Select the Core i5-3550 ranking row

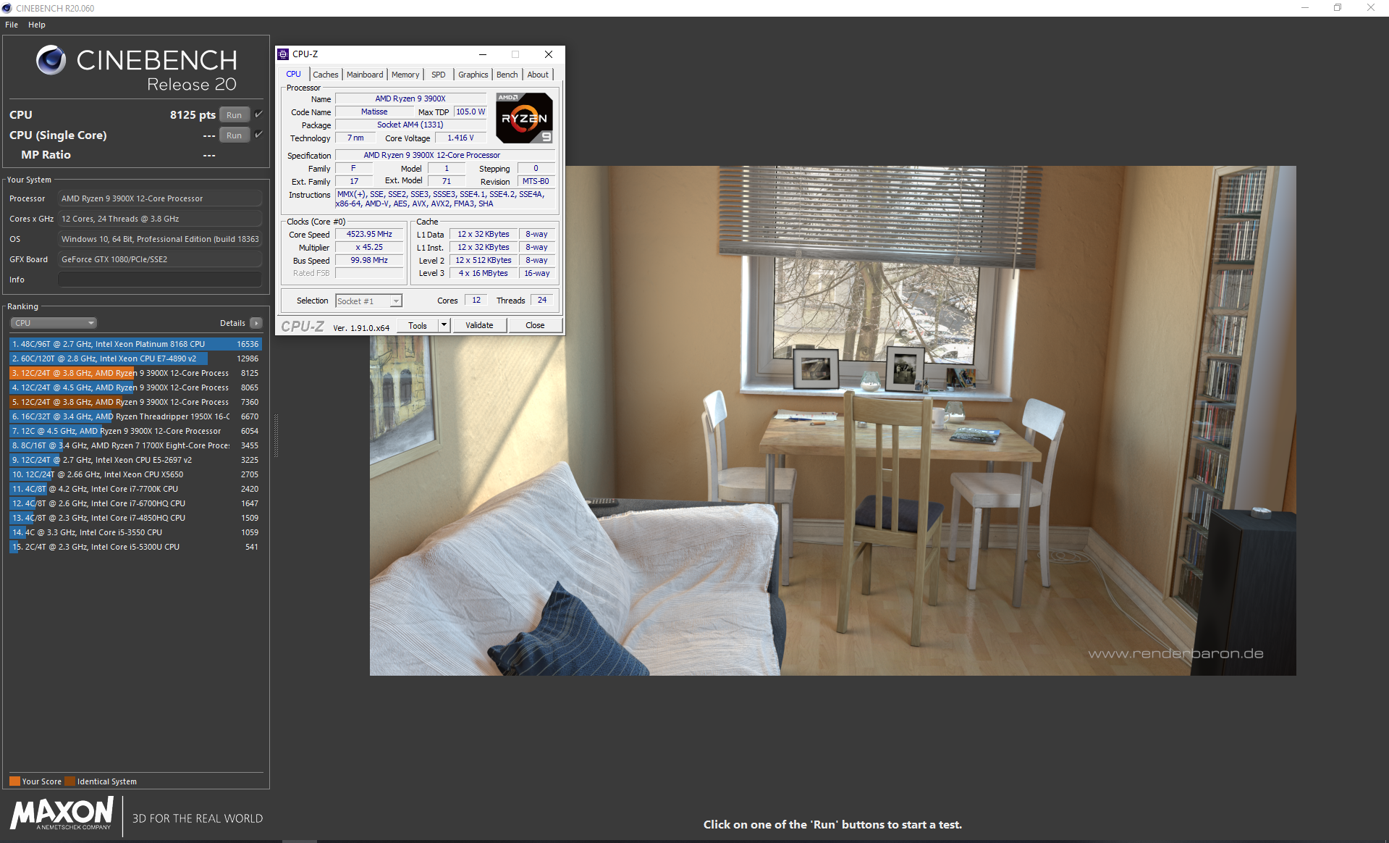click(x=135, y=532)
